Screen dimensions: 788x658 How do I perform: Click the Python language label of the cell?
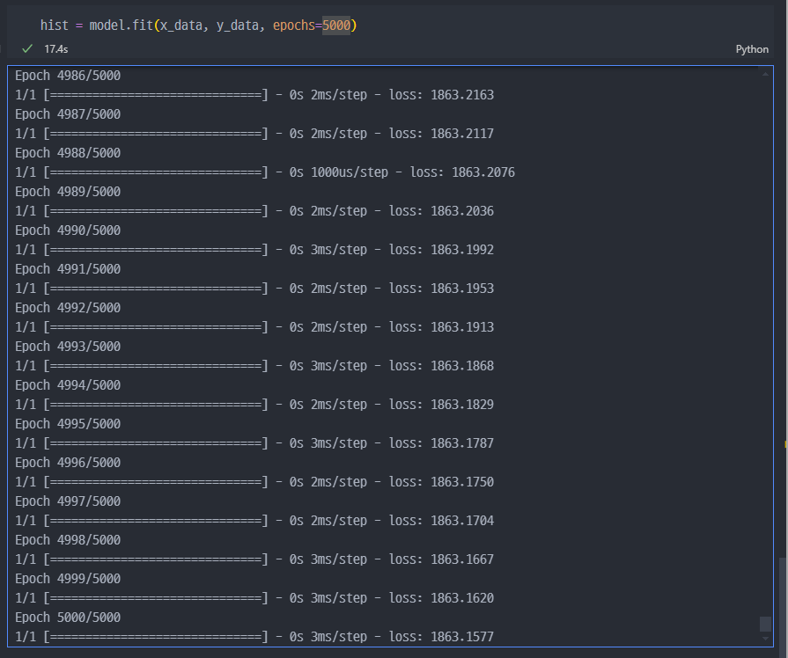pos(752,49)
